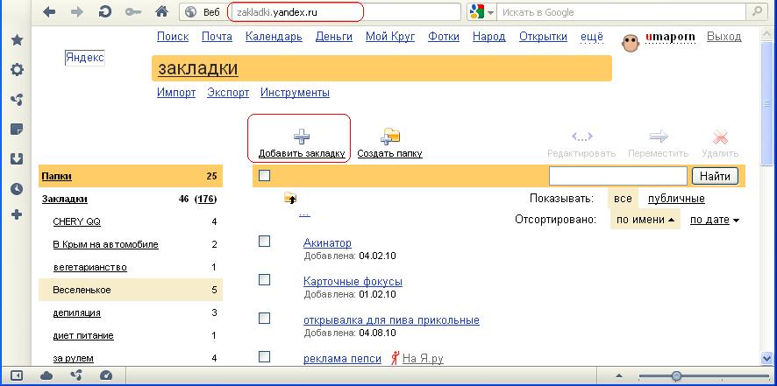
Task: Open the Opera Unite panel in sidebar
Action: [17, 100]
